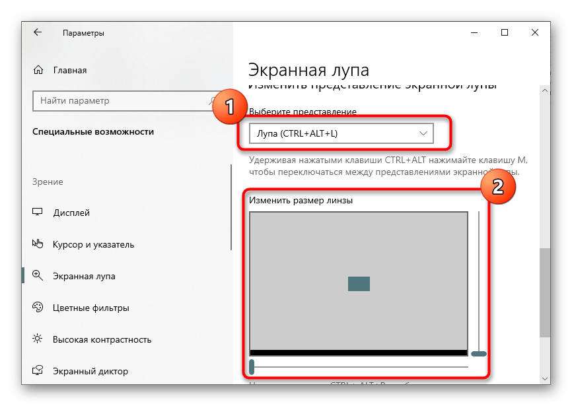Expand the view list with the chevron arrow

(x=423, y=134)
